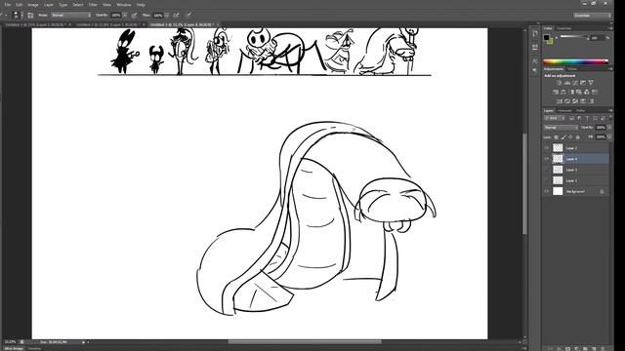The height and width of the screenshot is (351, 625).
Task: Hide Layer 2 with its eye icon
Action: [547, 147]
